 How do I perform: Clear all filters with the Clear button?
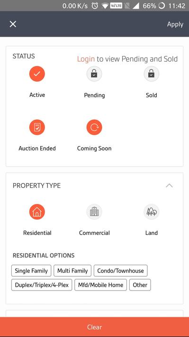[x=94, y=327]
